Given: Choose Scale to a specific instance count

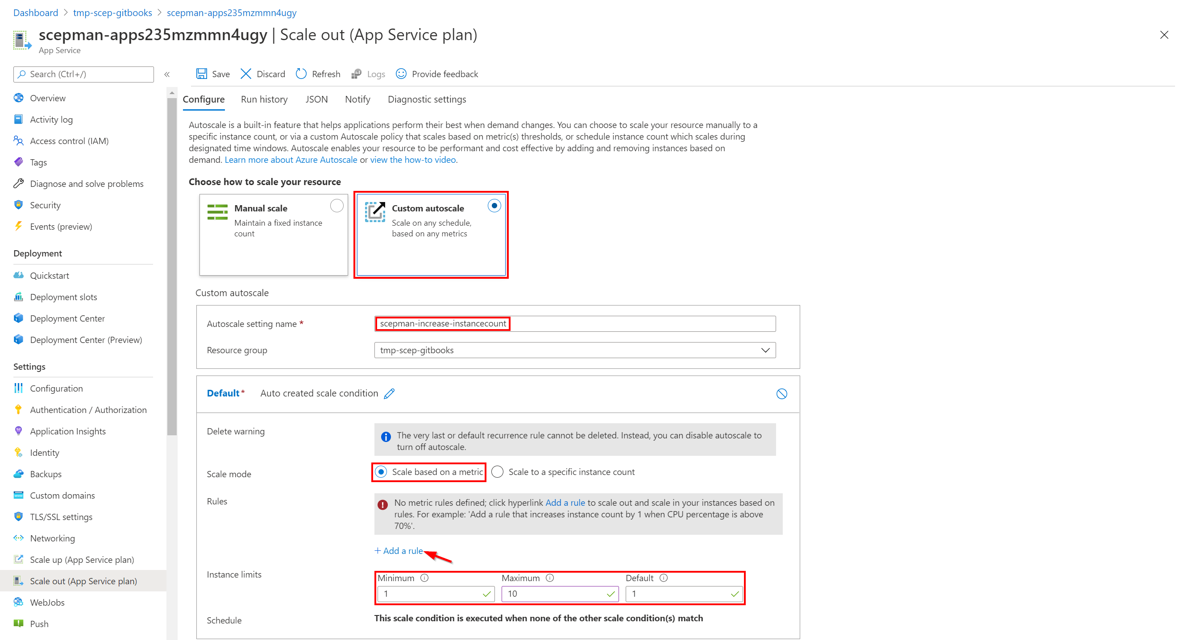Looking at the screenshot, I should point(497,472).
